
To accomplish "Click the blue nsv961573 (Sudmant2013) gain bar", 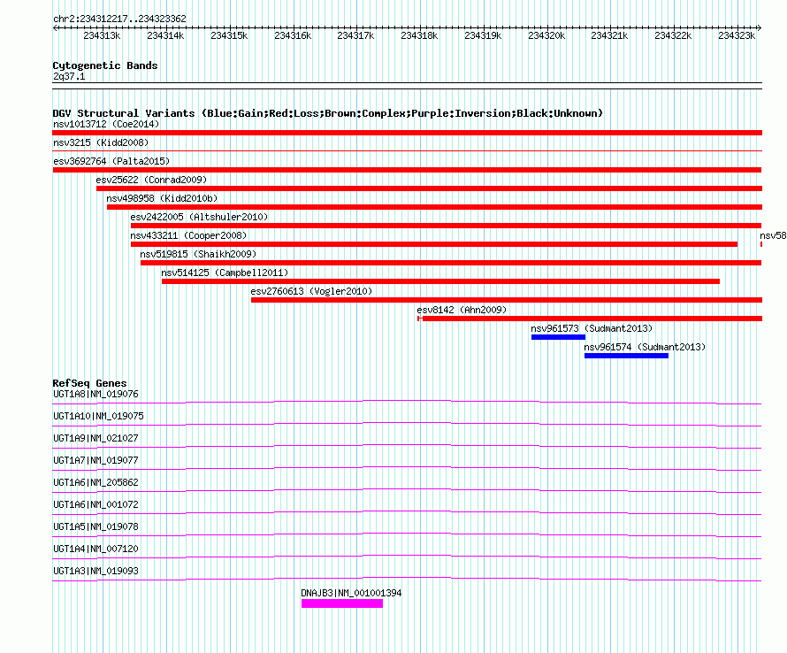I will point(558,337).
